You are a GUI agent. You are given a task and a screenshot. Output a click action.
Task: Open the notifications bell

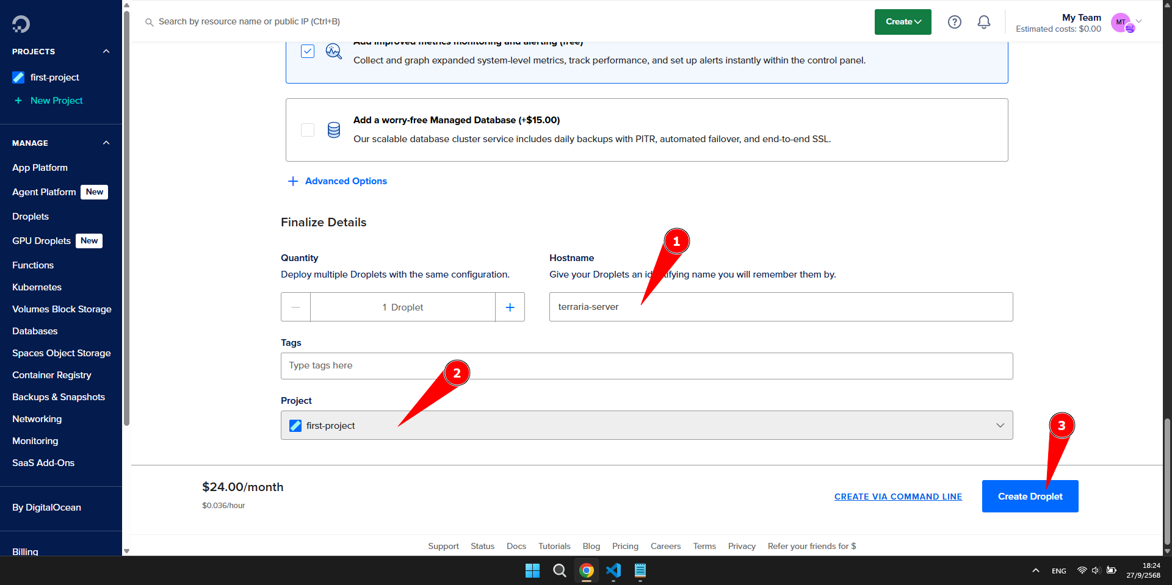pyautogui.click(x=983, y=21)
